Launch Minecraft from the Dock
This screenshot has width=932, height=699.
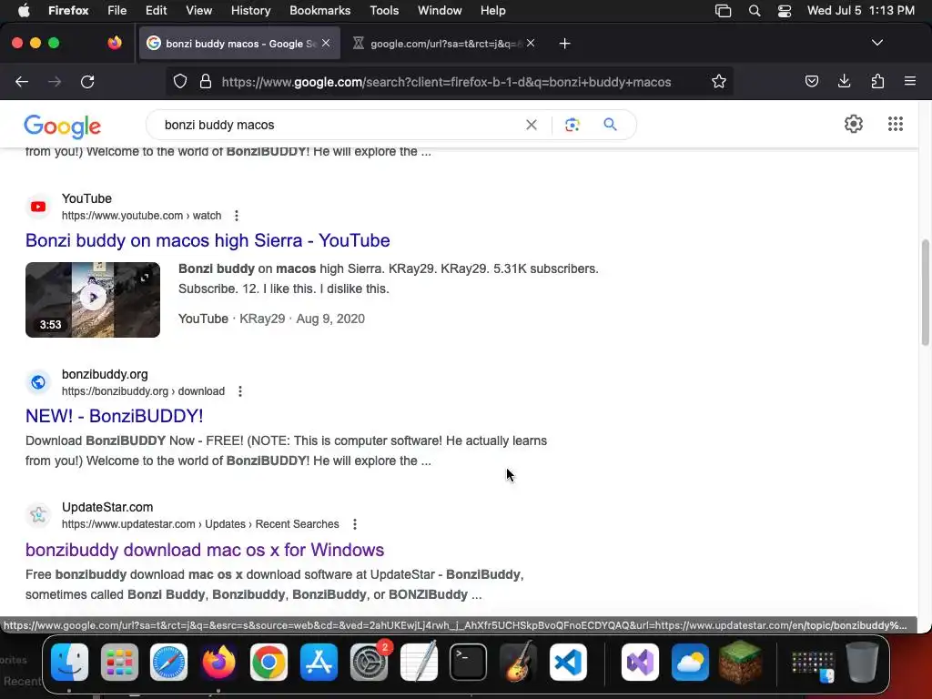coord(740,662)
